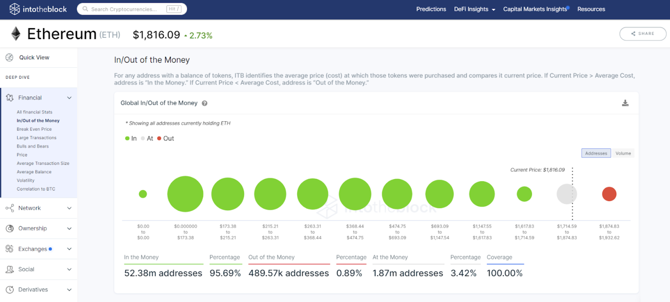Click the Hit / shortcut badge
This screenshot has width=670, height=302.
pyautogui.click(x=174, y=9)
